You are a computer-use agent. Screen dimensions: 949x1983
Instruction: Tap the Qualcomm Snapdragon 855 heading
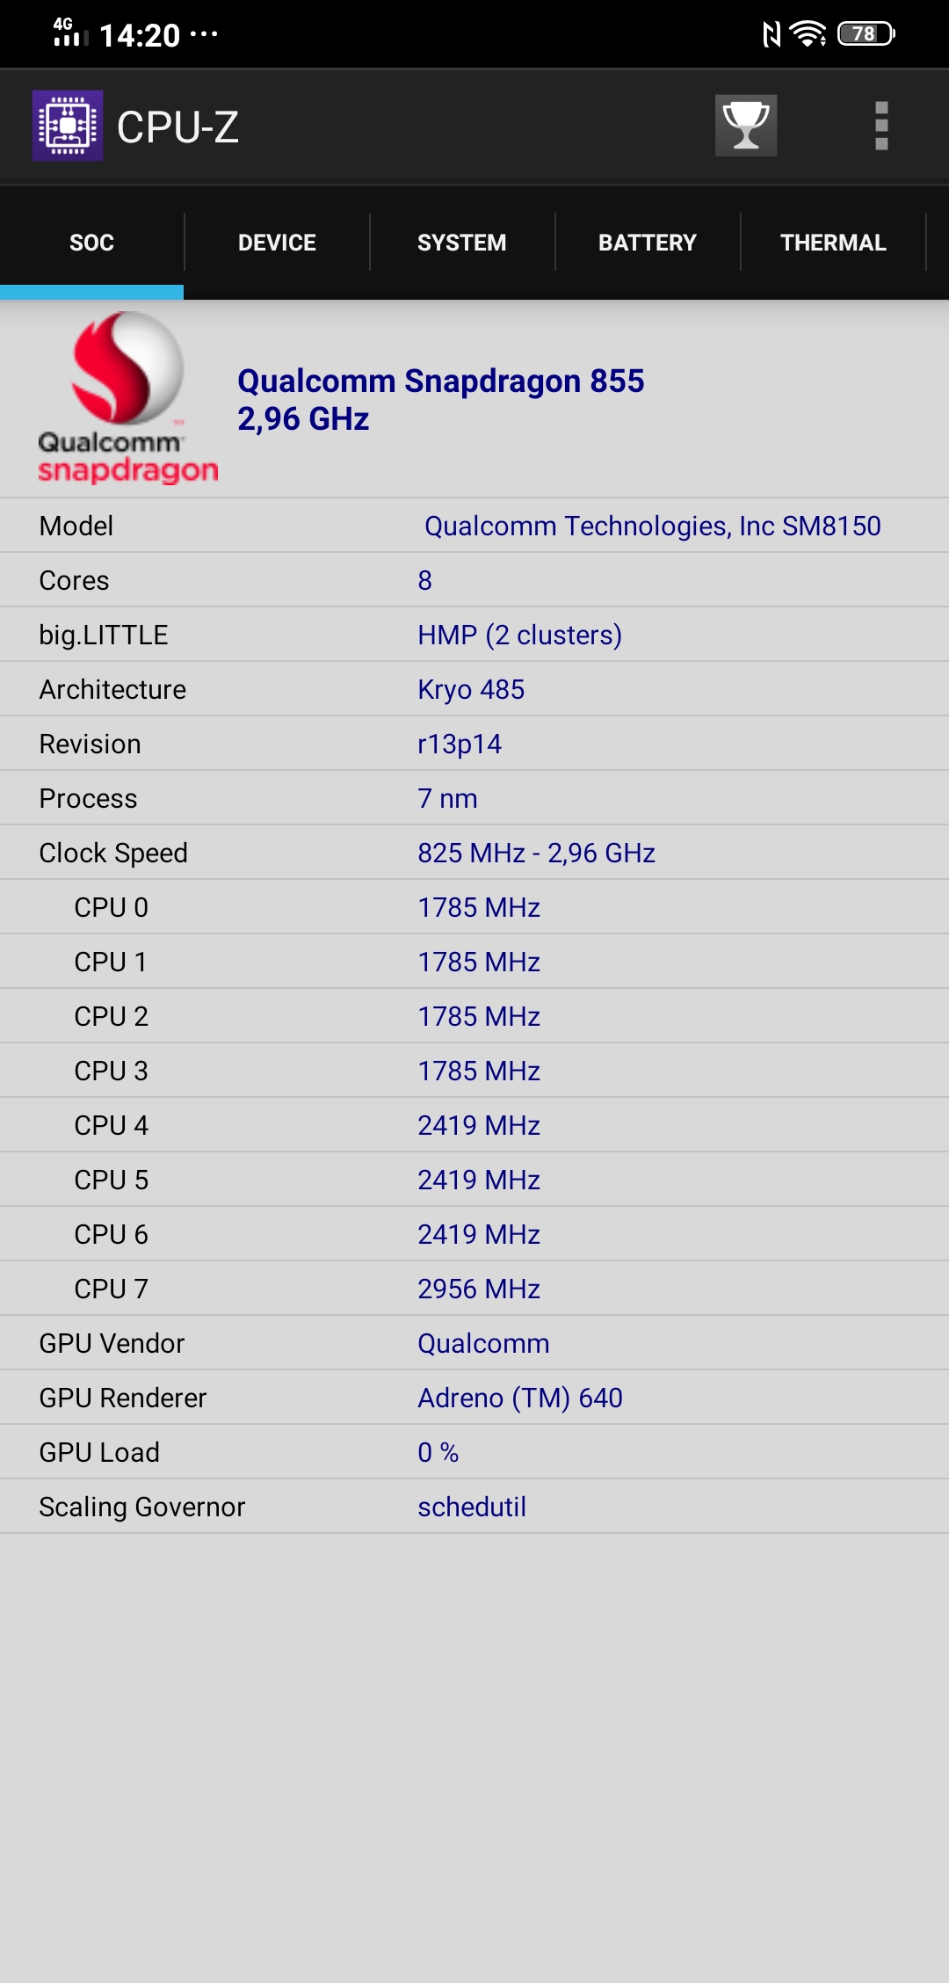coord(440,381)
